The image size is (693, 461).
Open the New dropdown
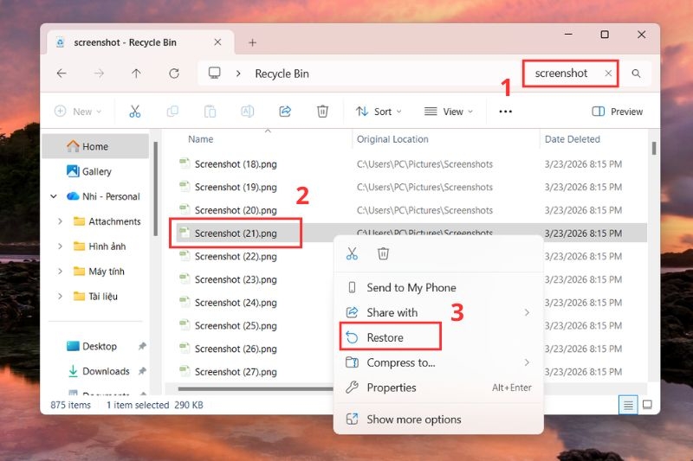pyautogui.click(x=78, y=112)
